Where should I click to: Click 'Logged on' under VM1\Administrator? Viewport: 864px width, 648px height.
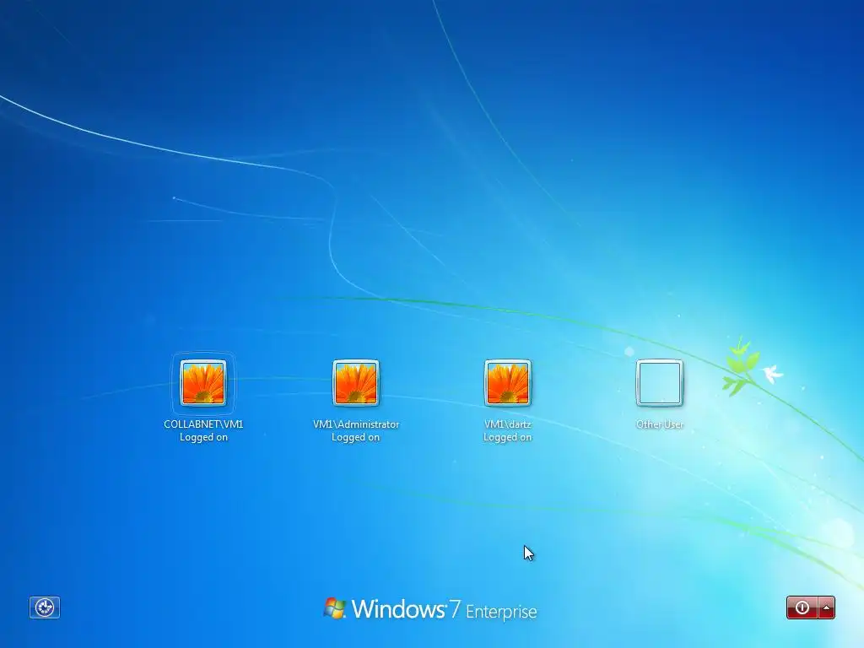(x=355, y=438)
